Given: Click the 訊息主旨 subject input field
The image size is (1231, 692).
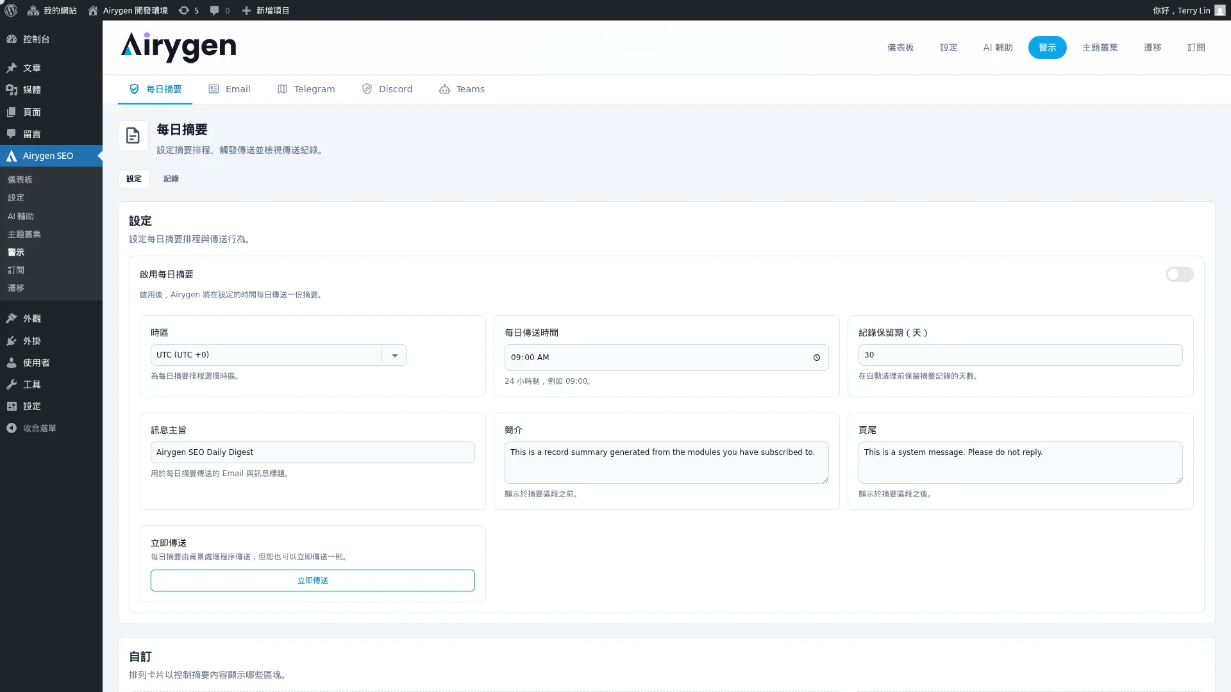Looking at the screenshot, I should click(312, 452).
